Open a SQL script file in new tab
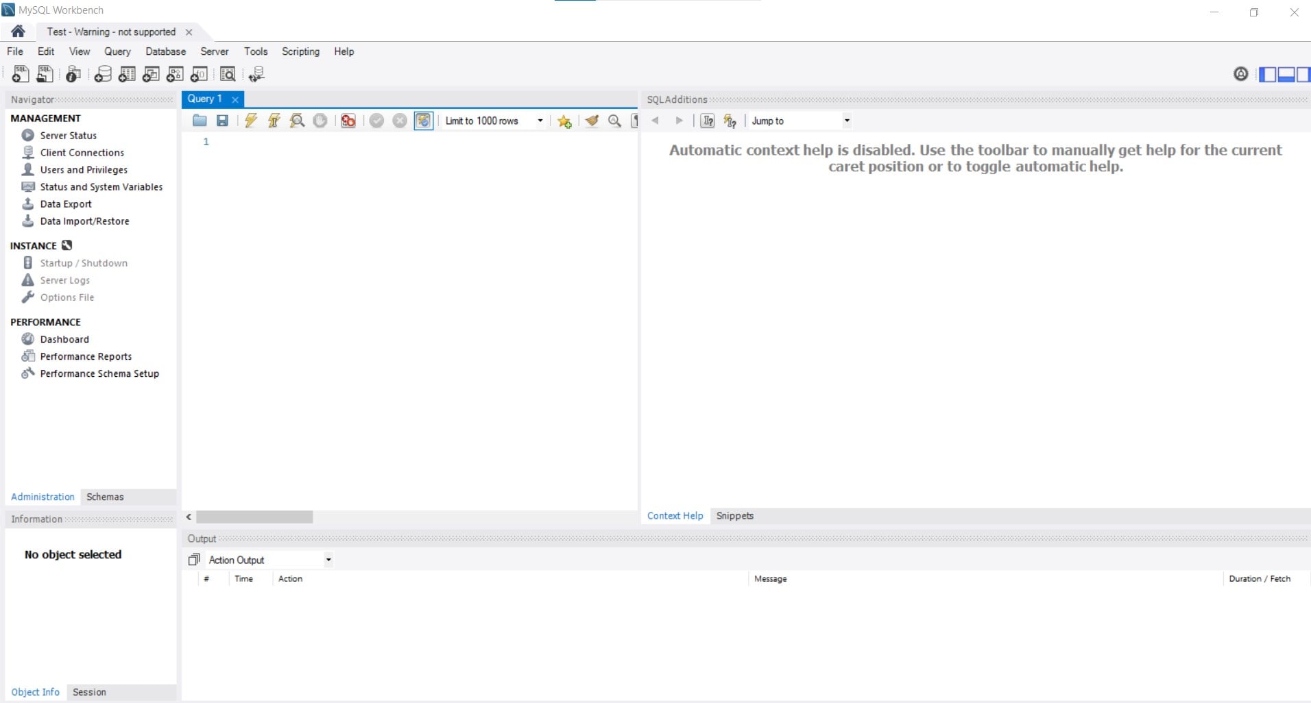 pyautogui.click(x=45, y=74)
